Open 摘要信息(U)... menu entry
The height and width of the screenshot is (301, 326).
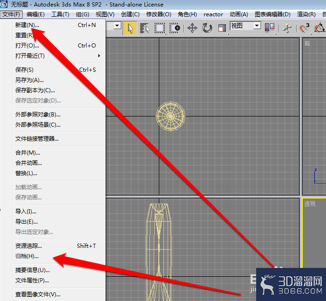pyautogui.click(x=59, y=270)
